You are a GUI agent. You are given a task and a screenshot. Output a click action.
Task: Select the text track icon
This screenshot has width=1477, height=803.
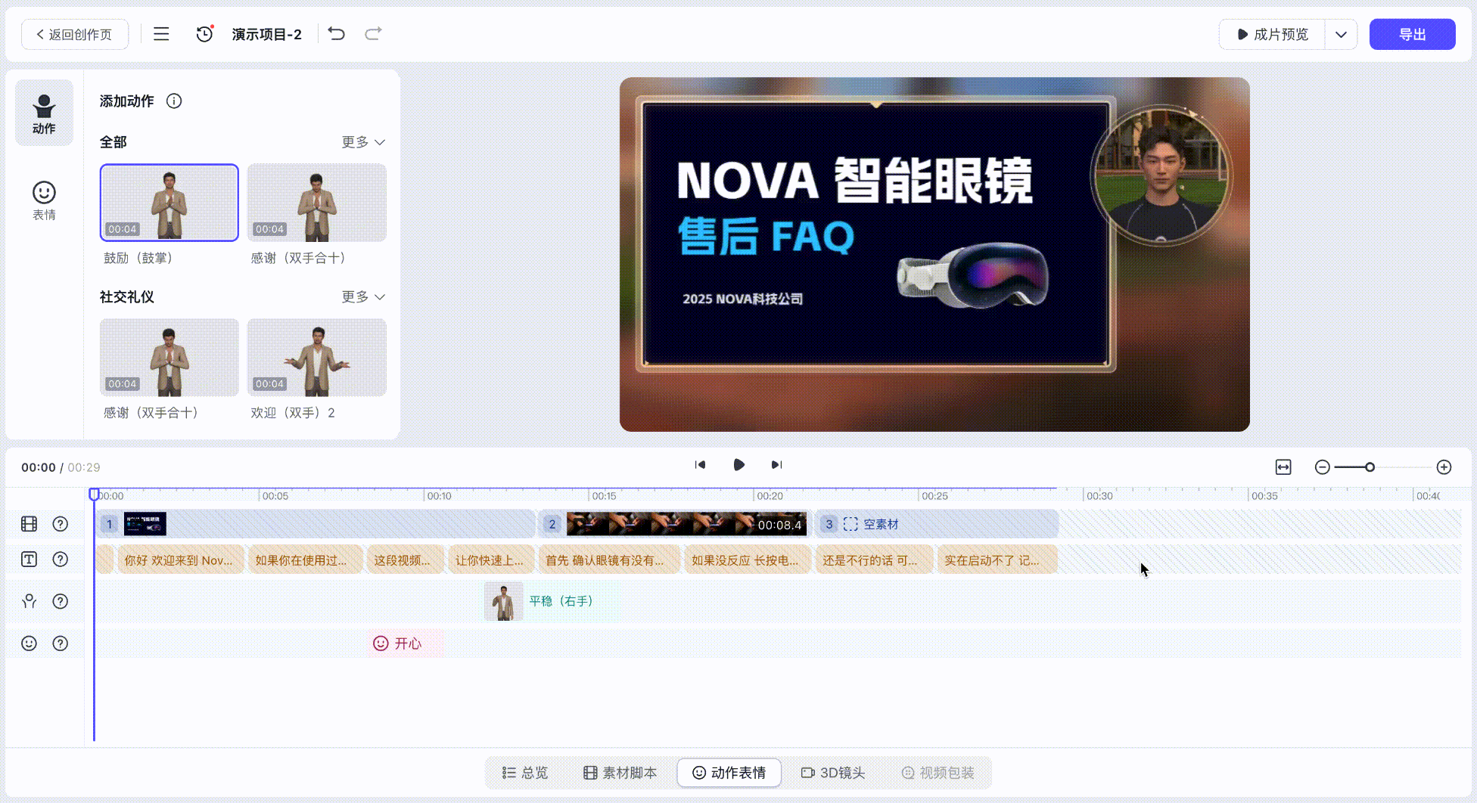pos(29,560)
